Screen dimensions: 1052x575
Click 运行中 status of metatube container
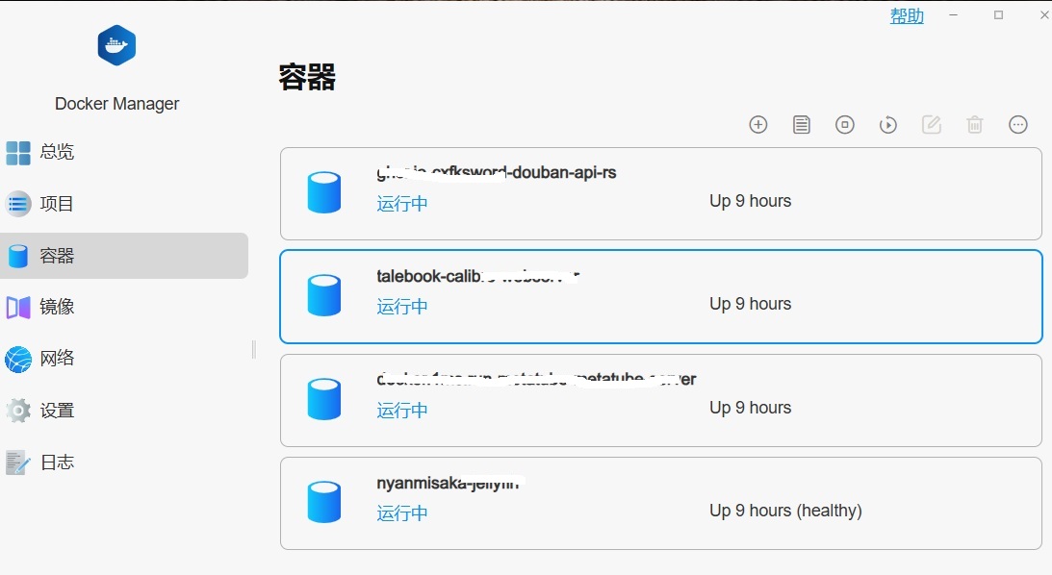(x=402, y=411)
